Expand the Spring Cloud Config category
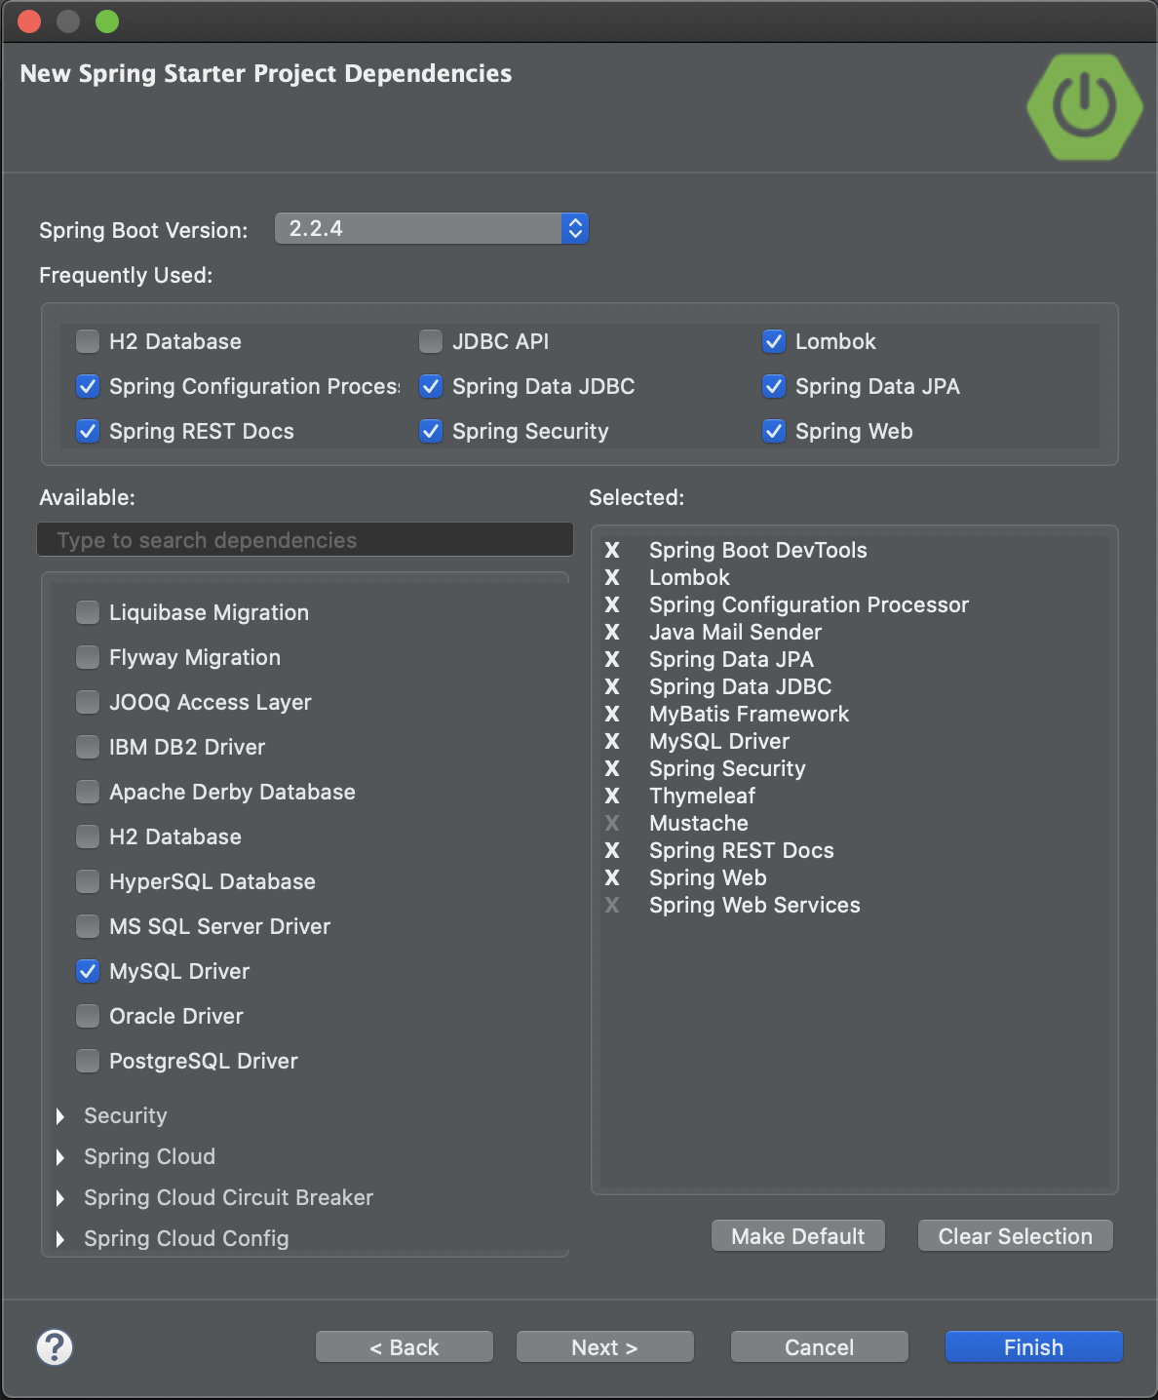This screenshot has width=1158, height=1400. 60,1239
